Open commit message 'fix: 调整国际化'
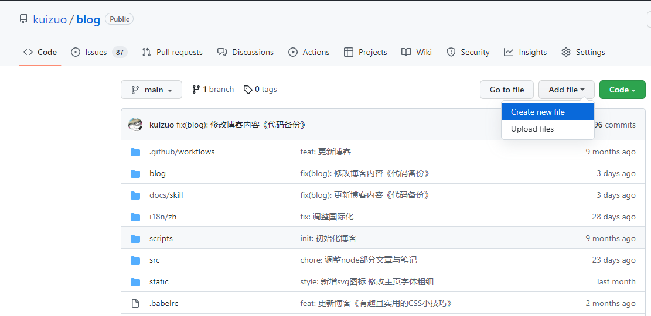 click(327, 217)
